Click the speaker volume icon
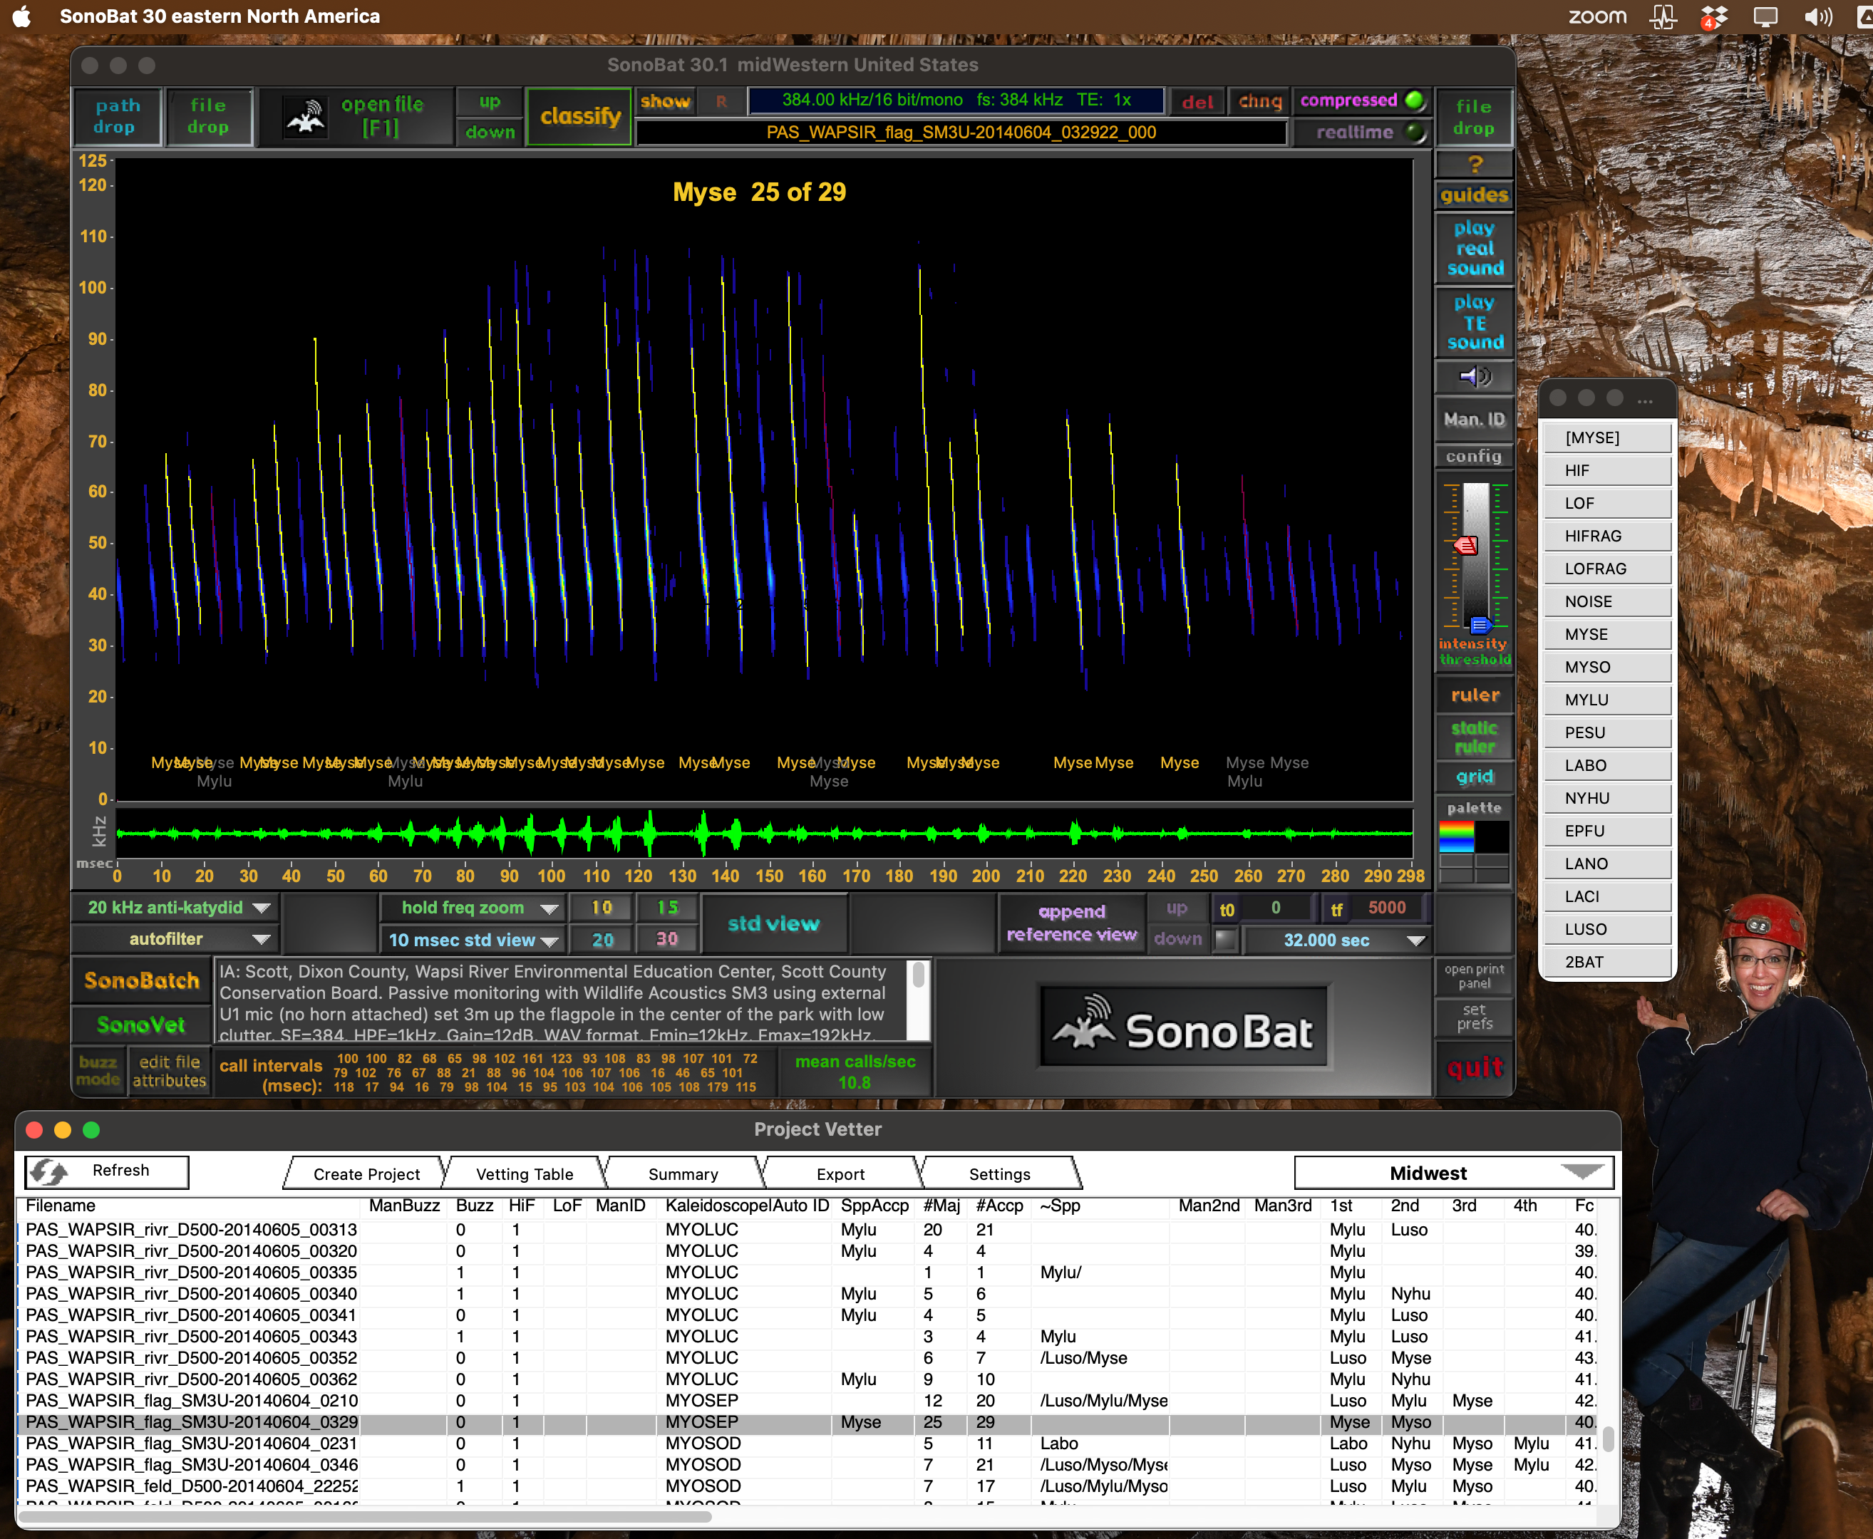The image size is (1873, 1539). click(1474, 378)
